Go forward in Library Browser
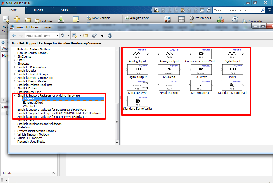This screenshot has width=273, height=183. tap(21, 35)
